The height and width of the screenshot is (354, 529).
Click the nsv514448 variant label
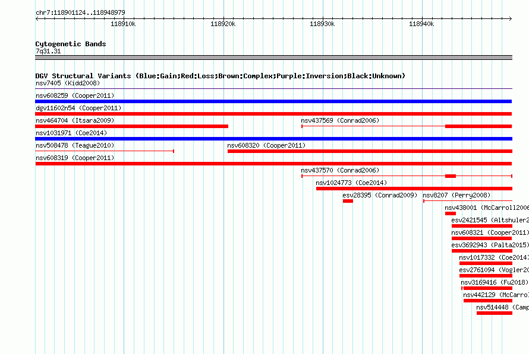(x=503, y=307)
